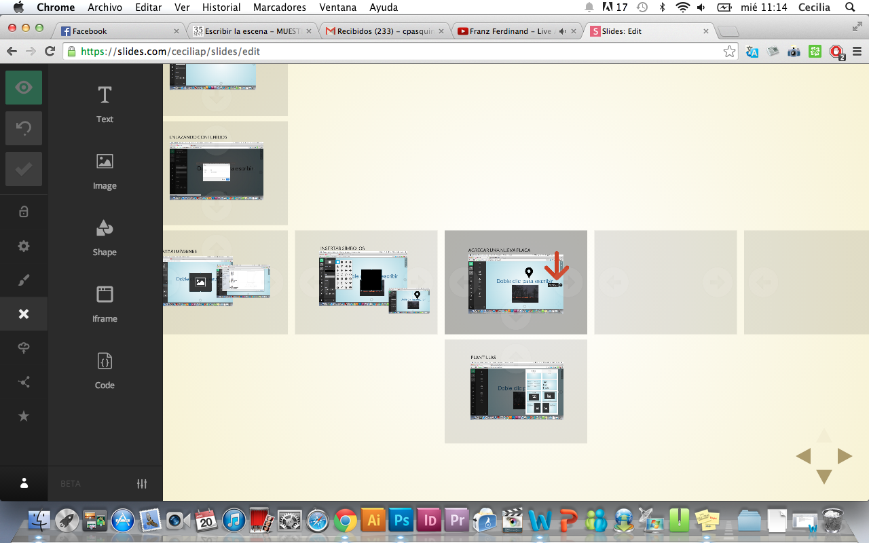The width and height of the screenshot is (869, 543).
Task: Click the translate extension icon
Action: (x=752, y=52)
